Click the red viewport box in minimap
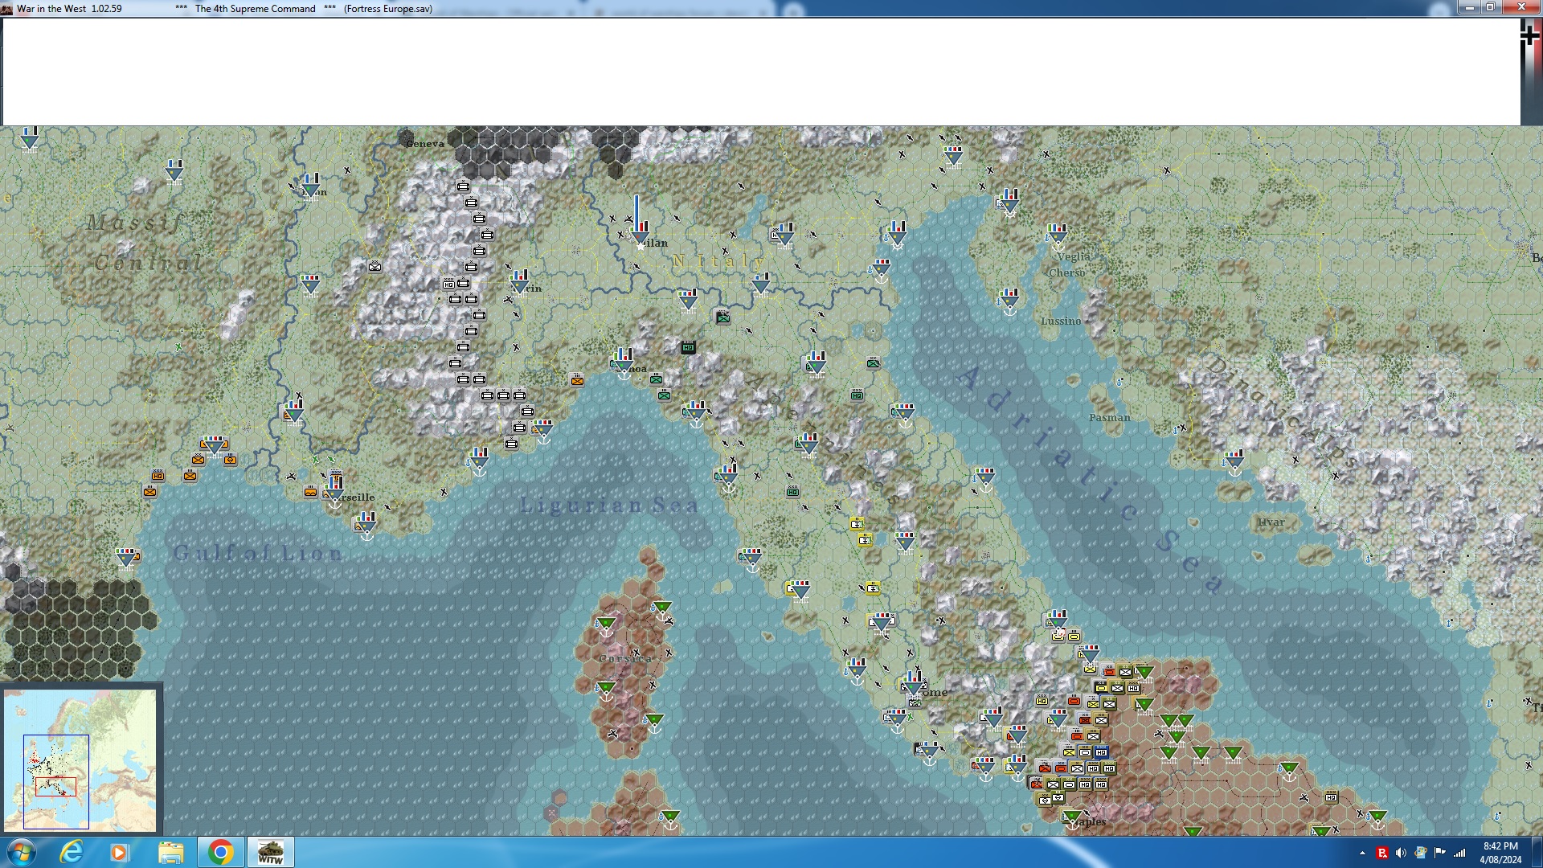 tap(55, 787)
